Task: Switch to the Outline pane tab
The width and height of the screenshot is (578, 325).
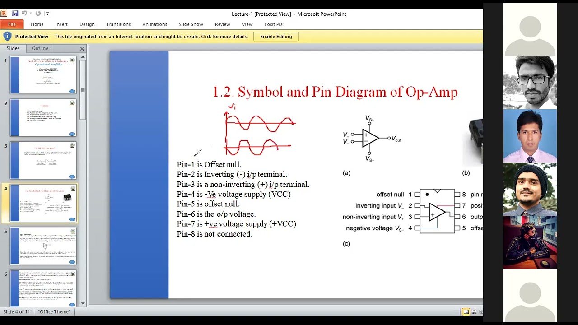Action: [x=40, y=48]
